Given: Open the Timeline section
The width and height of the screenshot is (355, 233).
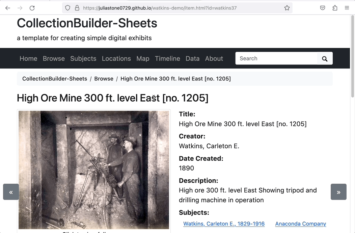Looking at the screenshot, I should pyautogui.click(x=167, y=58).
